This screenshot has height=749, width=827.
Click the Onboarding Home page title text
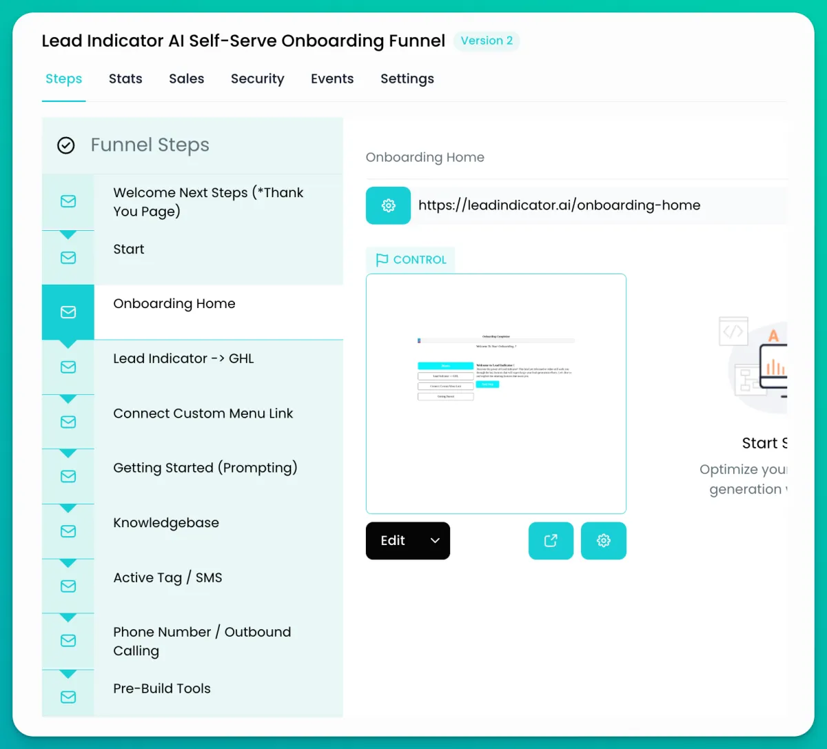click(x=425, y=157)
